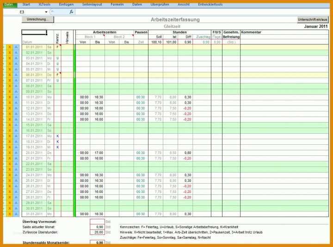Switch to the Überprüfen tab
Image resolution: width=333 pixels, height=247 pixels.
[x=160, y=5]
